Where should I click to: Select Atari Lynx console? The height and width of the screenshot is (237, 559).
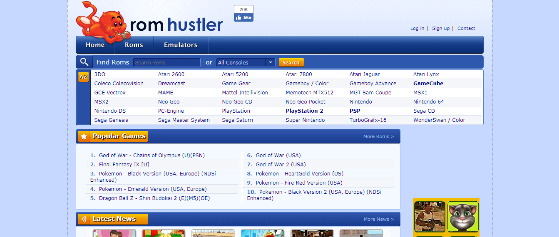point(426,74)
